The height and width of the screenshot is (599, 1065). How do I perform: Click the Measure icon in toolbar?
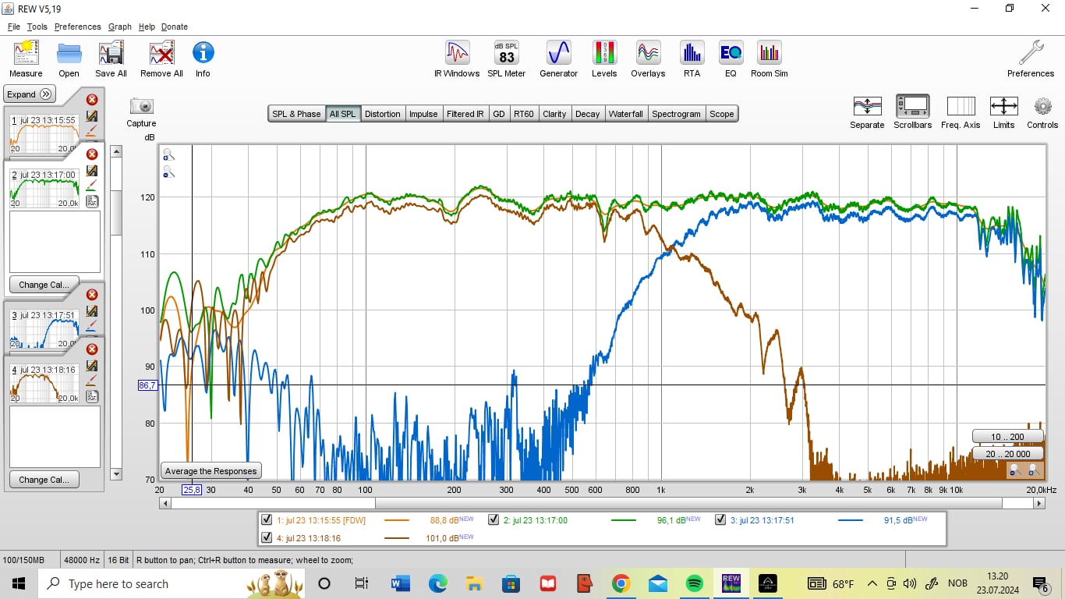click(x=26, y=54)
